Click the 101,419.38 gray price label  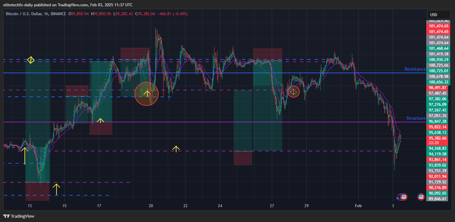pyautogui.click(x=438, y=54)
